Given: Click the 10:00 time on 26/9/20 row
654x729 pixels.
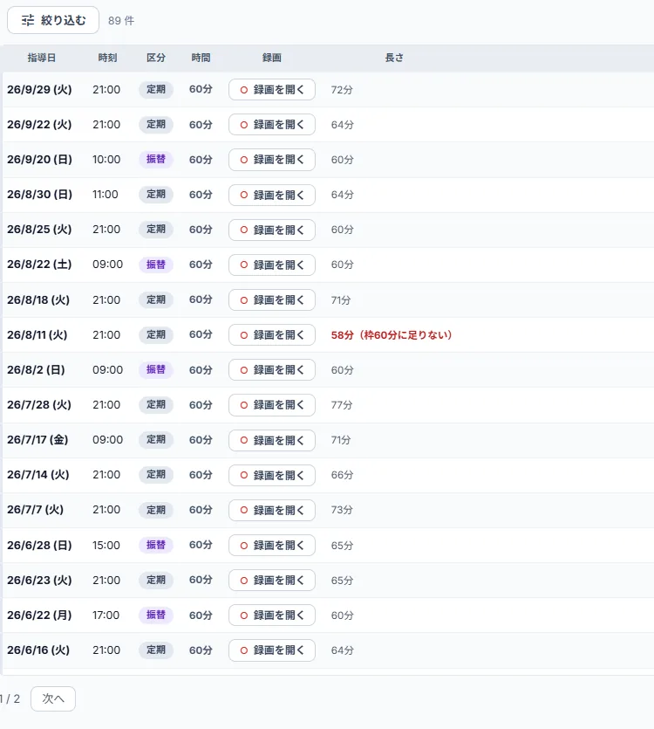Looking at the screenshot, I should coord(106,160).
